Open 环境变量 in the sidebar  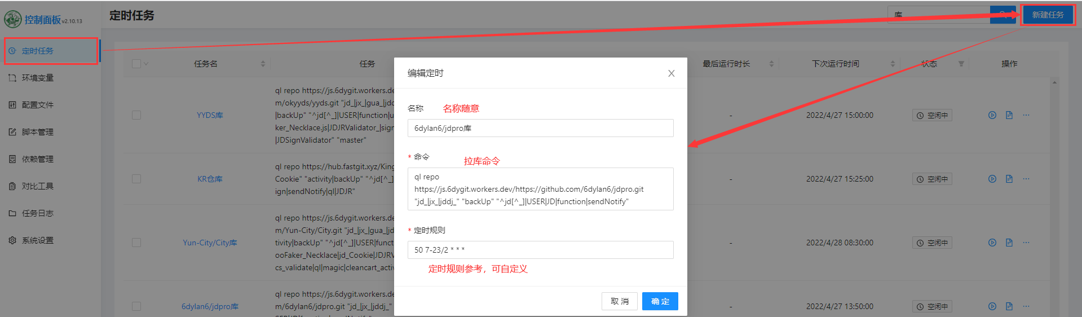(x=37, y=78)
